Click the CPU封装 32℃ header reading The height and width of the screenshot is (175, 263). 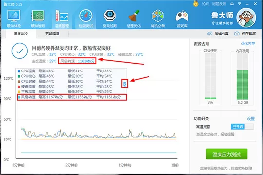tap(102, 54)
